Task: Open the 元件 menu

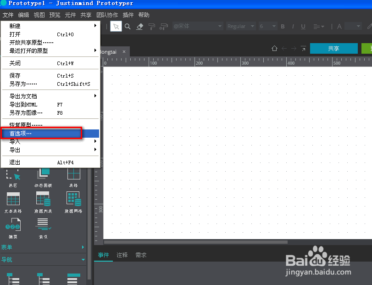Action: [70, 15]
